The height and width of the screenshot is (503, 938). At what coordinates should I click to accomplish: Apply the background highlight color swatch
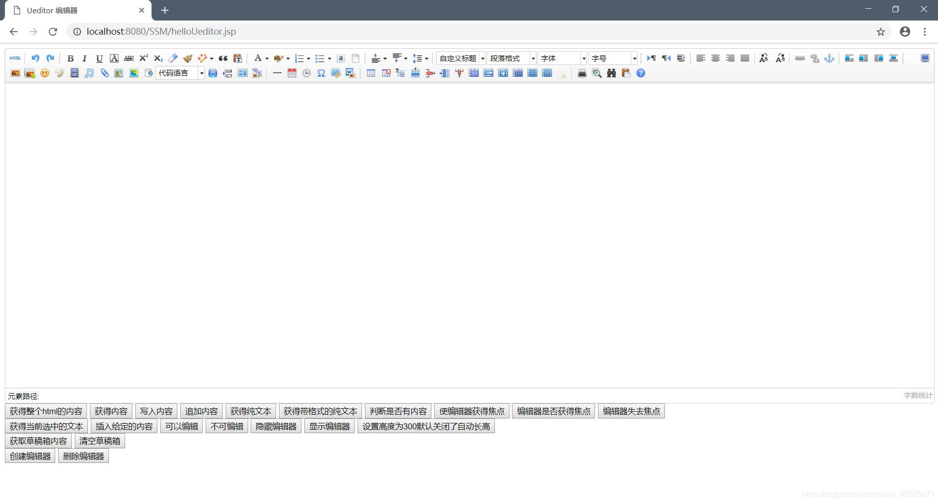click(278, 58)
